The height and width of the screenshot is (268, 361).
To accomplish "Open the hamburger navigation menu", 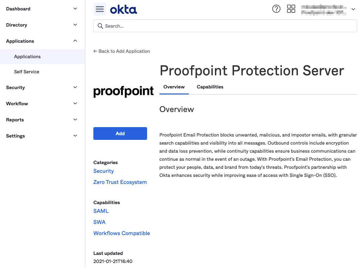I will tap(99, 9).
